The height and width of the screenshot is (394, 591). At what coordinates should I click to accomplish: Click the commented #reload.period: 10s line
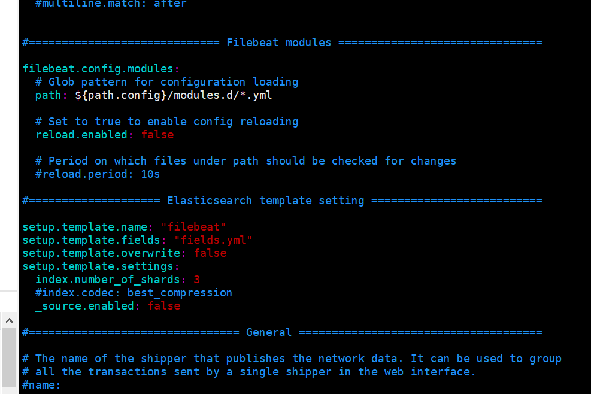tap(98, 174)
